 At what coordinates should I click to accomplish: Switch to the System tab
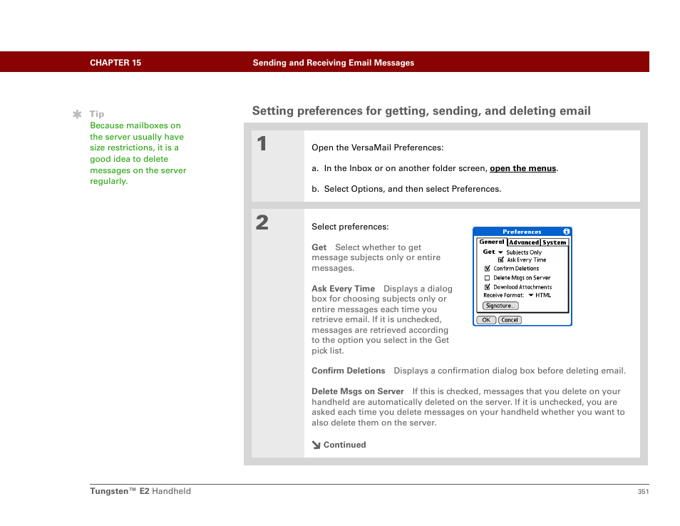tap(555, 242)
